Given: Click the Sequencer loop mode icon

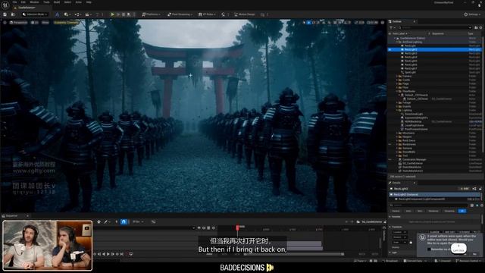Looking at the screenshot, I should click(131, 254).
